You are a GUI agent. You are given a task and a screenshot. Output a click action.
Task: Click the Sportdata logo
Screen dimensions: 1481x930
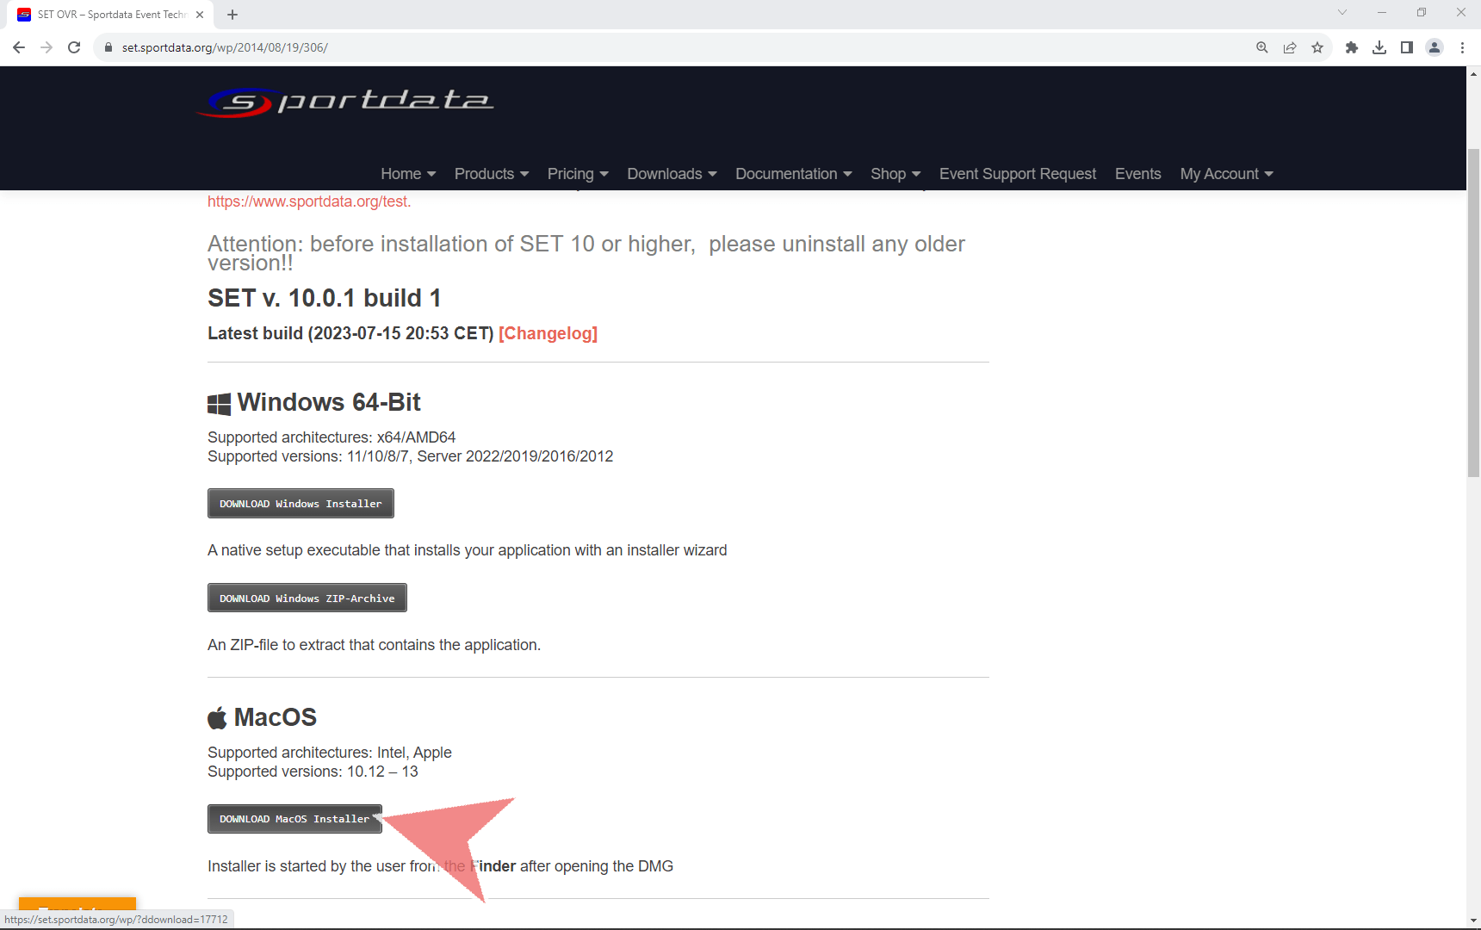coord(345,102)
